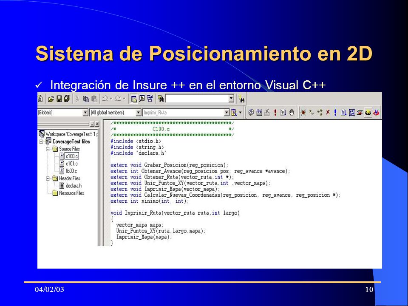Viewport: 408px width, 306px height.
Task: Click the Copy icon in toolbar
Action: 86,99
